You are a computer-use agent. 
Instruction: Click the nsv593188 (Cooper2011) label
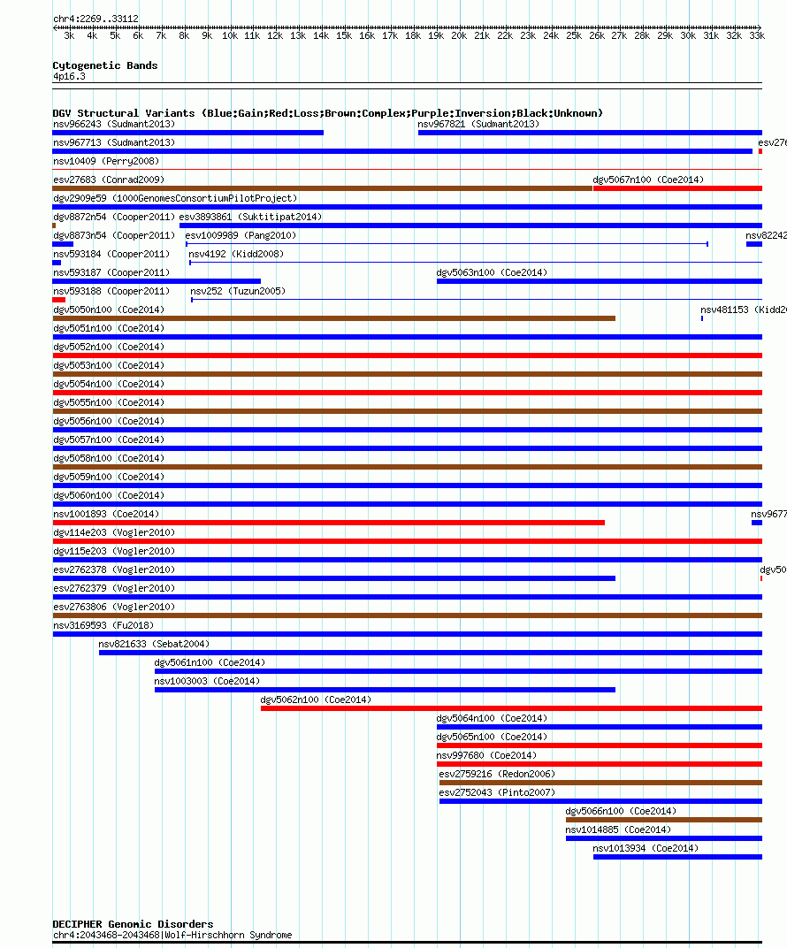(x=111, y=292)
